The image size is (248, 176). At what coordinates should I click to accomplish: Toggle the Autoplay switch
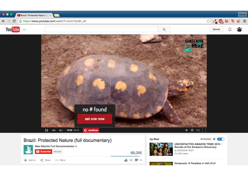(221, 139)
